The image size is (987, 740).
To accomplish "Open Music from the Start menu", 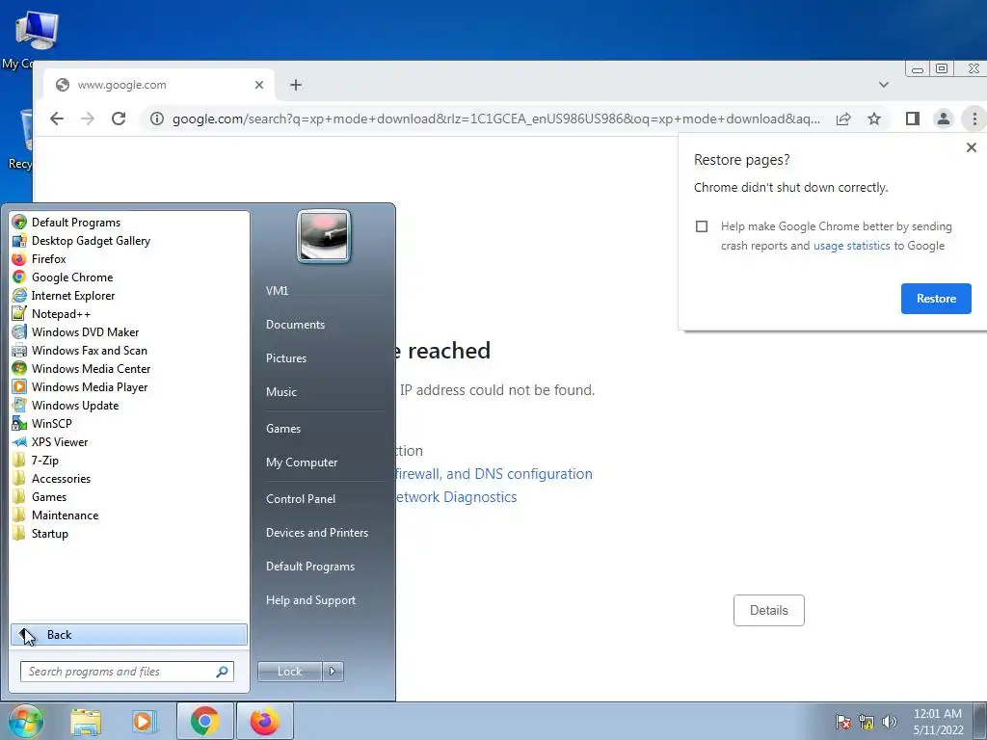I will click(x=280, y=391).
